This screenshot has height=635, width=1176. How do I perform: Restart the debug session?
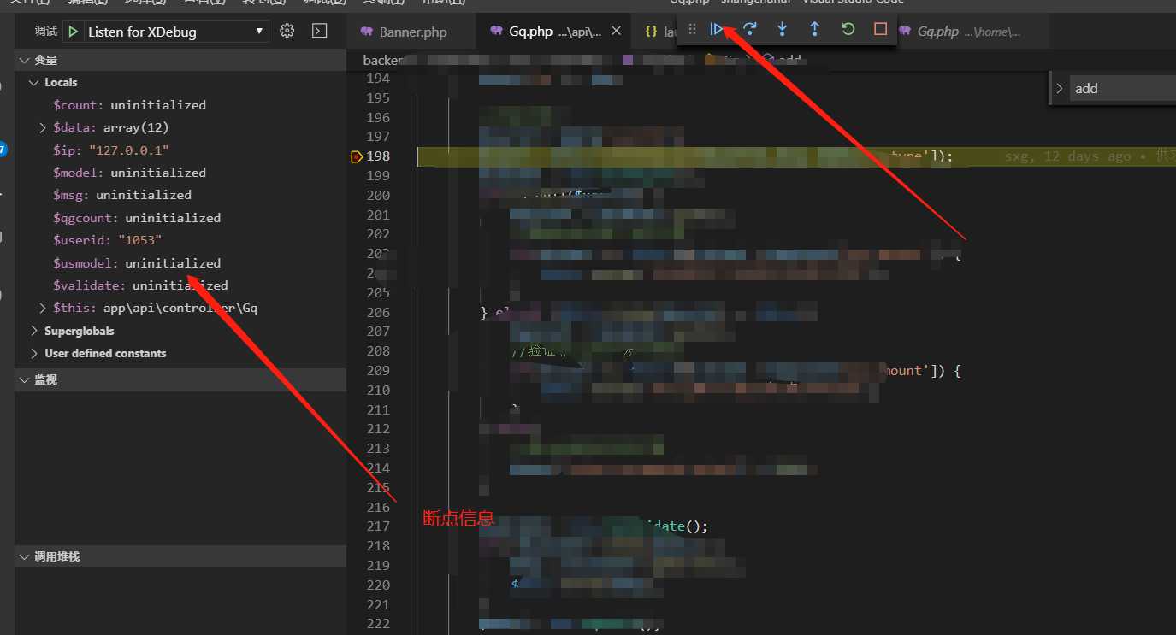pos(848,29)
